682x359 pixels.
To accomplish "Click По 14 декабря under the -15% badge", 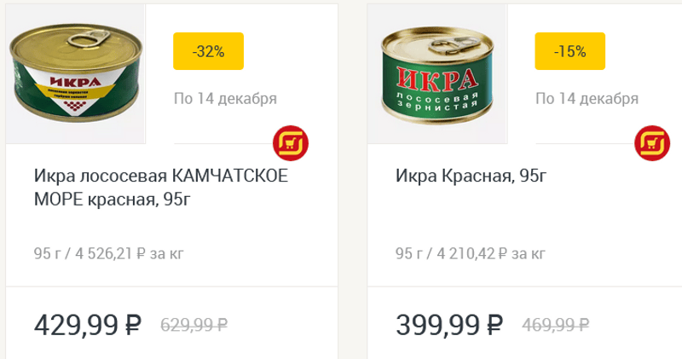I will click(587, 99).
